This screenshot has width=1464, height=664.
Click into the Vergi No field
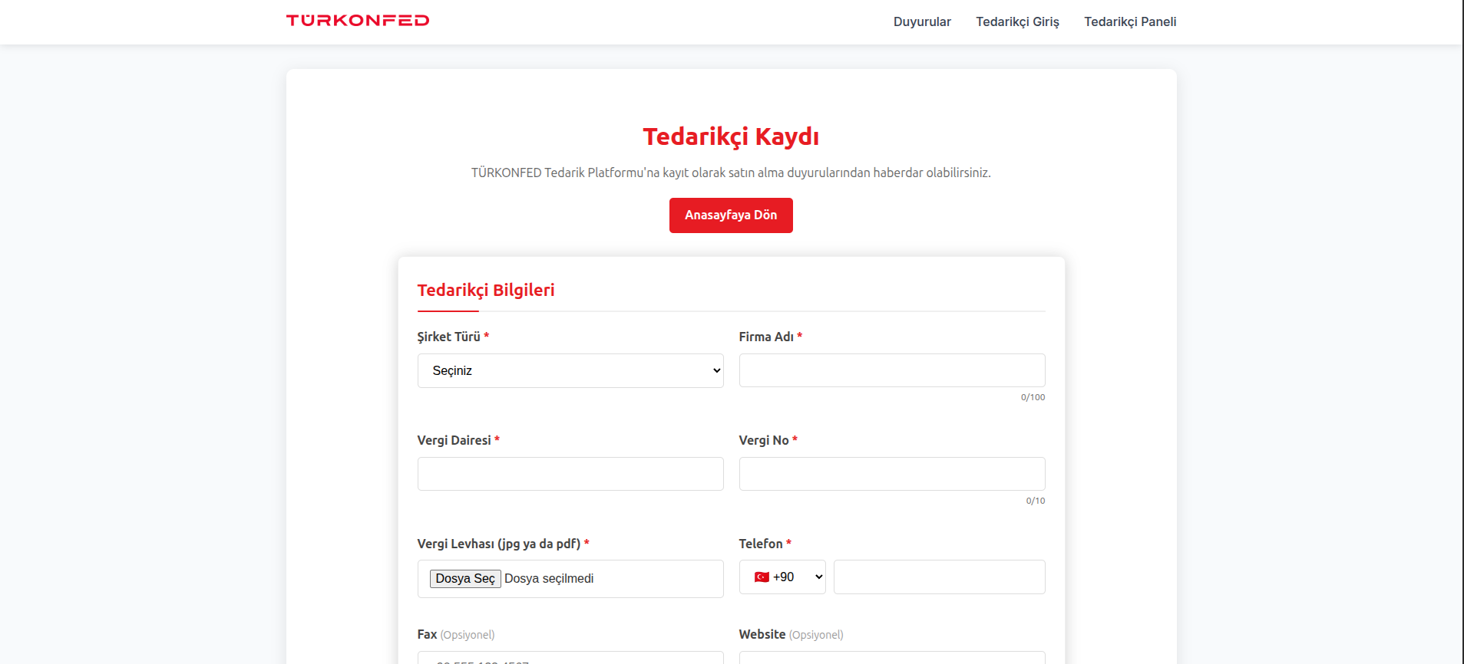pos(891,474)
